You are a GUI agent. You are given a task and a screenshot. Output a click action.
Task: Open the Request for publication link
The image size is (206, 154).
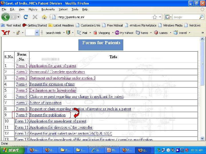[47, 115]
